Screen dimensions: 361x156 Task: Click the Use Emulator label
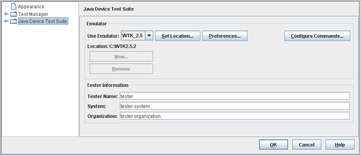pos(103,36)
